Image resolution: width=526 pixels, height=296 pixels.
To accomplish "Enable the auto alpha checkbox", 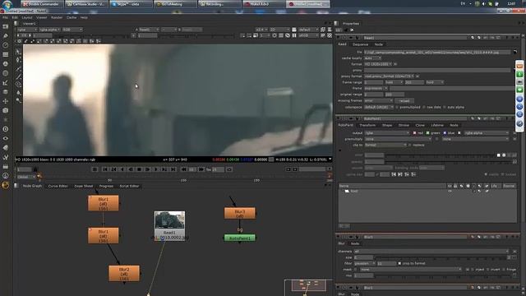I will [445, 107].
